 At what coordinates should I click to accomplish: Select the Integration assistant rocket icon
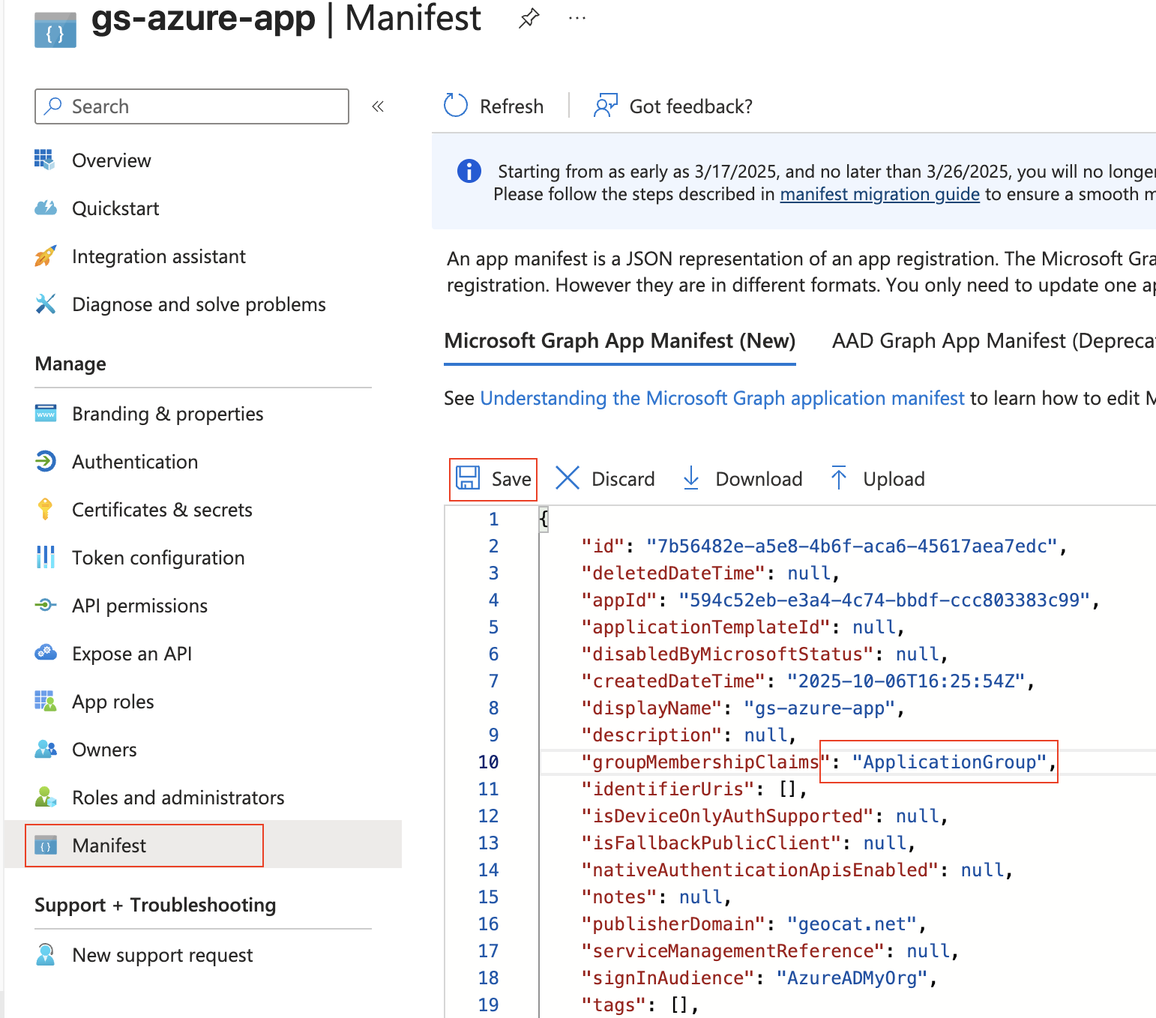46,256
